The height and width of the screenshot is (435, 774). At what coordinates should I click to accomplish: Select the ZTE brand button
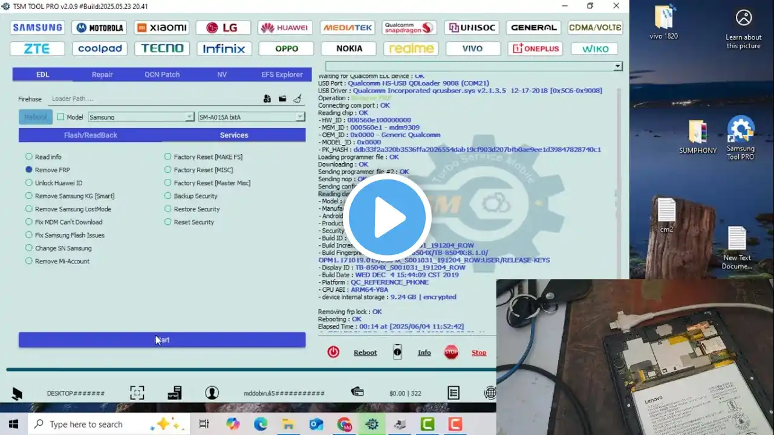(37, 48)
